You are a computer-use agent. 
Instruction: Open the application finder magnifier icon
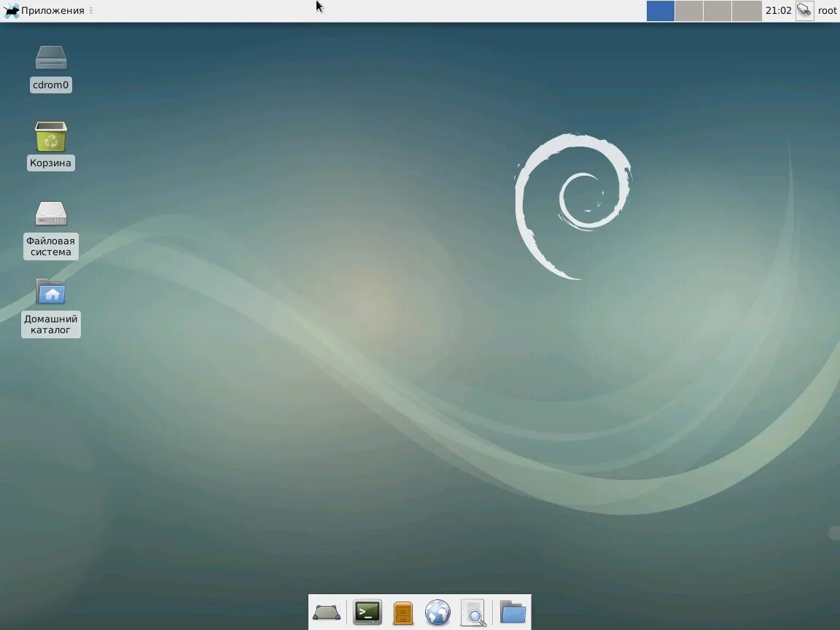click(473, 612)
